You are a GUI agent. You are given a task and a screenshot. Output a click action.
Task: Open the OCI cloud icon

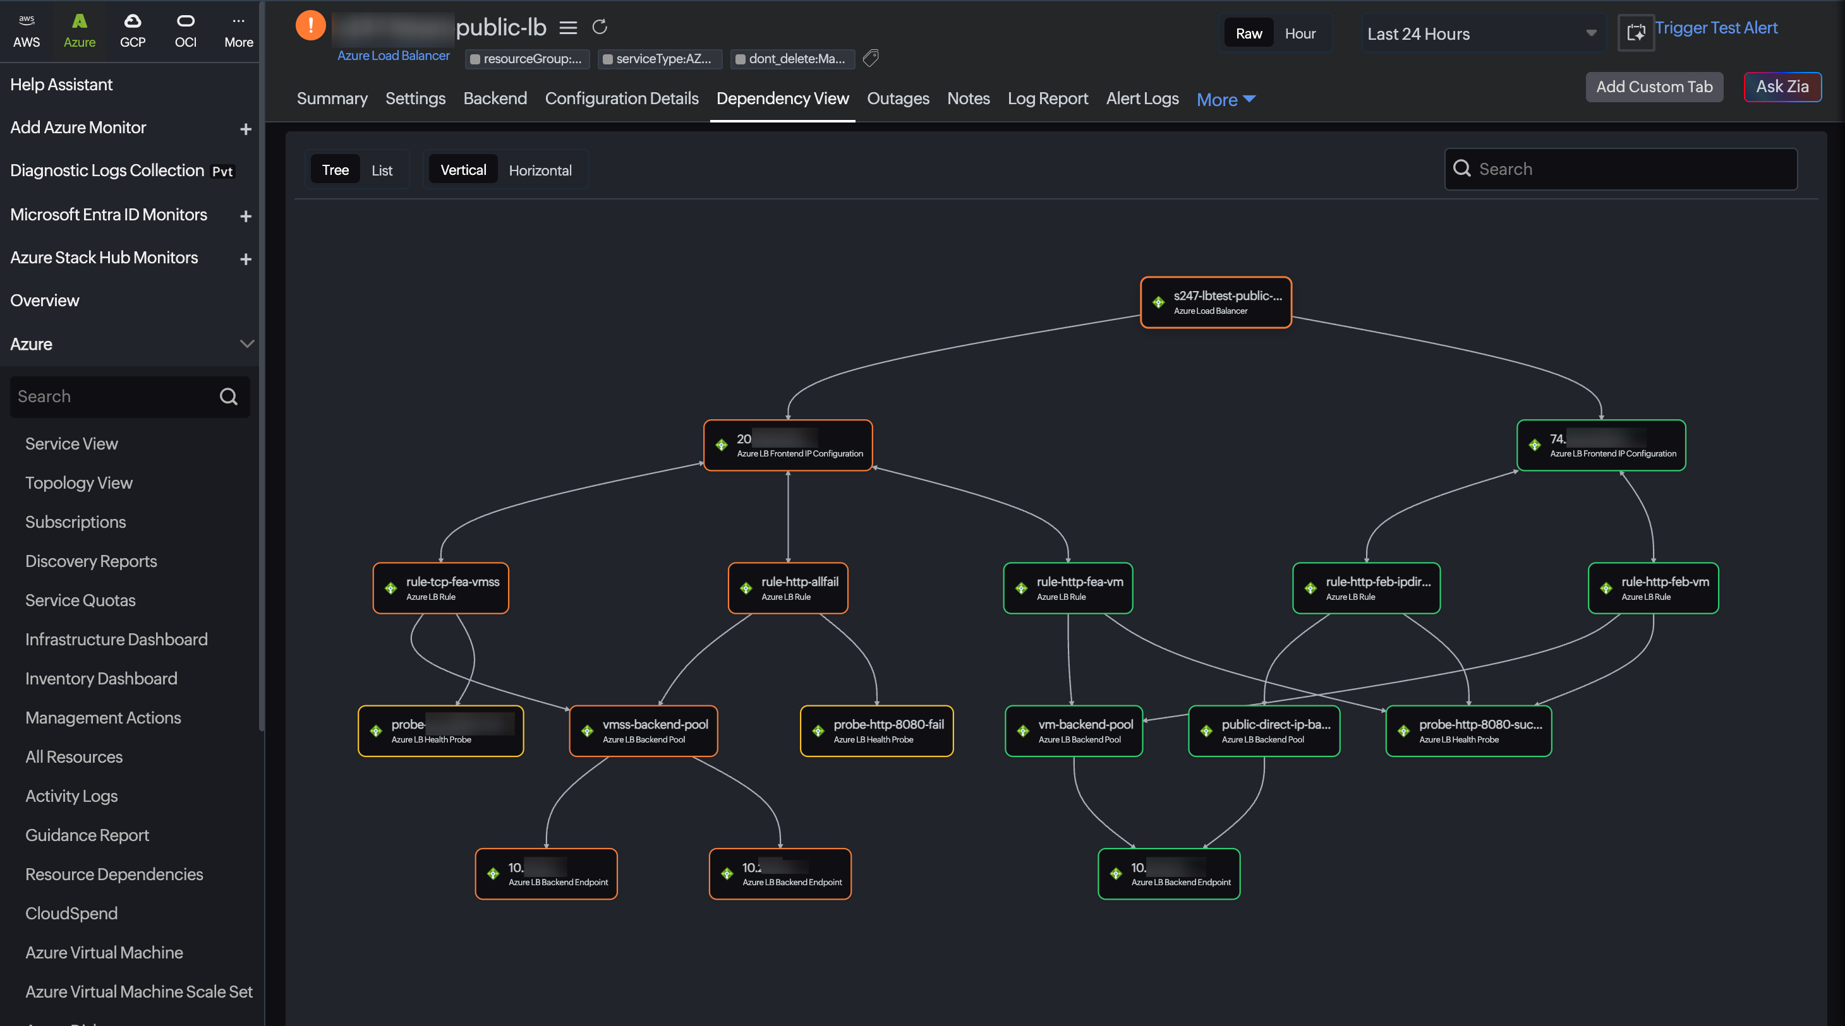pos(186,31)
